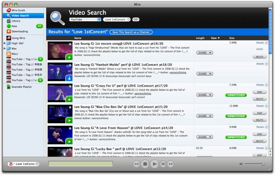The width and height of the screenshot is (275, 175).
Task: Play the Wae Cho Bon Da video
Action: 69,120
